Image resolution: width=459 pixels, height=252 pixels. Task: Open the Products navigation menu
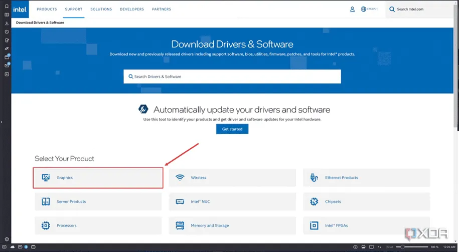tap(47, 9)
